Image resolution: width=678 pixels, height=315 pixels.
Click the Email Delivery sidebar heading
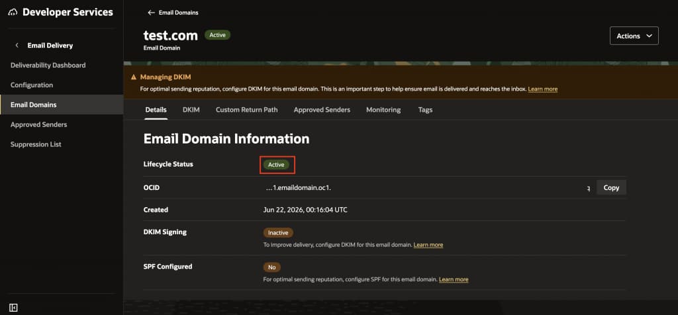[x=50, y=46]
